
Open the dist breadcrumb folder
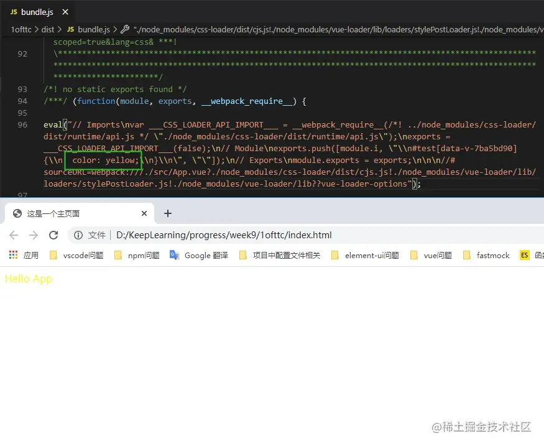pos(47,29)
